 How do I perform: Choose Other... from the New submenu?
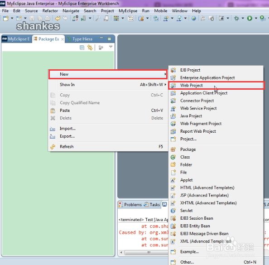[216, 262]
